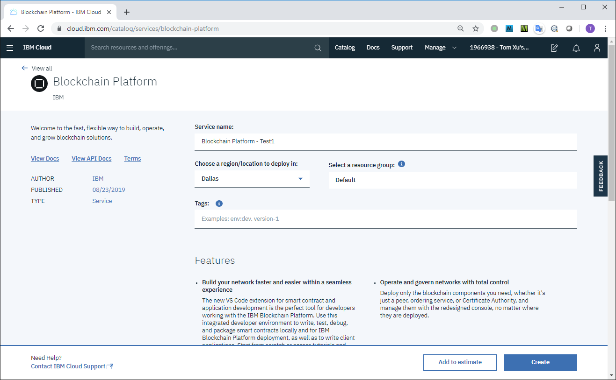The height and width of the screenshot is (380, 616).
Task: Click the Service name input field
Action: (x=386, y=141)
